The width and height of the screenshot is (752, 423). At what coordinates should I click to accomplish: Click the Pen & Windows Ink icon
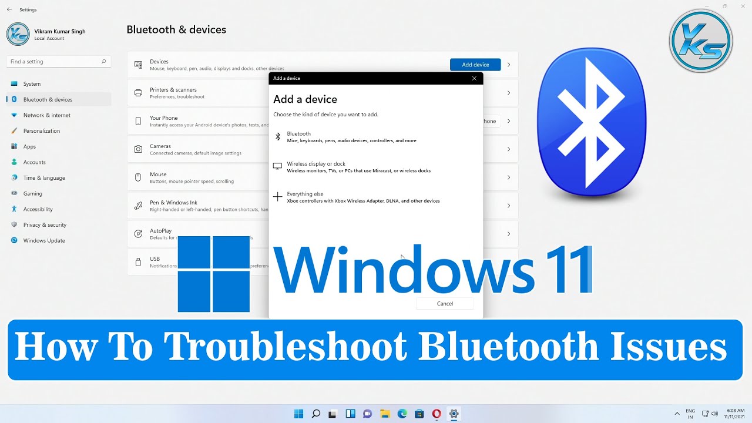point(138,206)
